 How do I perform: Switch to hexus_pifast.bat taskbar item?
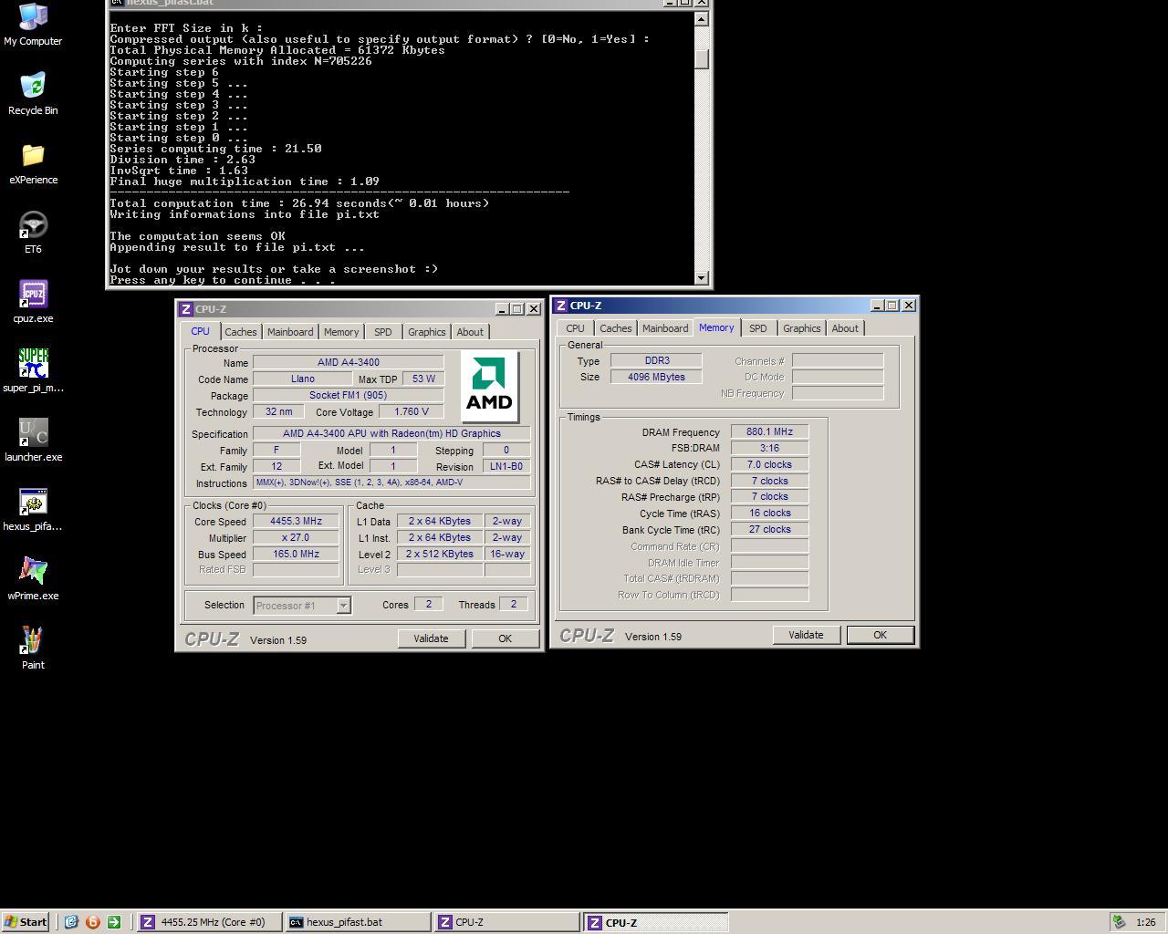(357, 922)
